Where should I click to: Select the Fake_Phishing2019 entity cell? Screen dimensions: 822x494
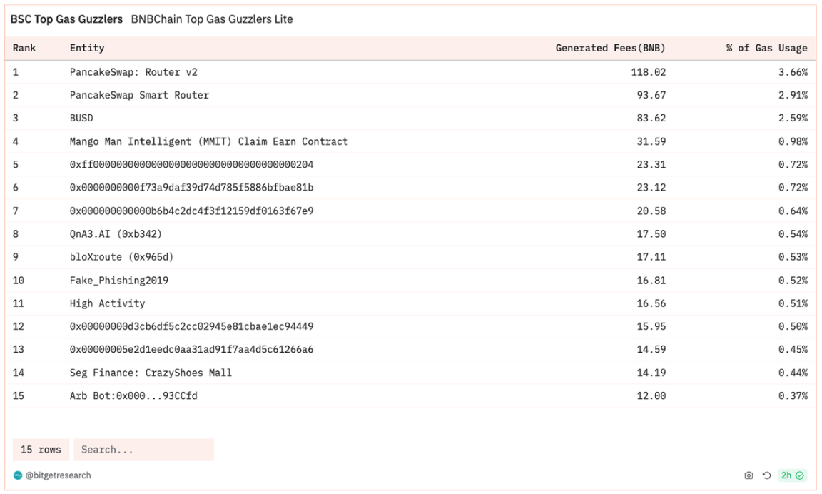pyautogui.click(x=119, y=281)
